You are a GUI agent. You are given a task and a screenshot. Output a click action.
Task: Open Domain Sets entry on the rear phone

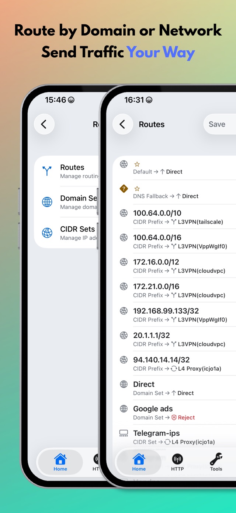click(x=66, y=202)
